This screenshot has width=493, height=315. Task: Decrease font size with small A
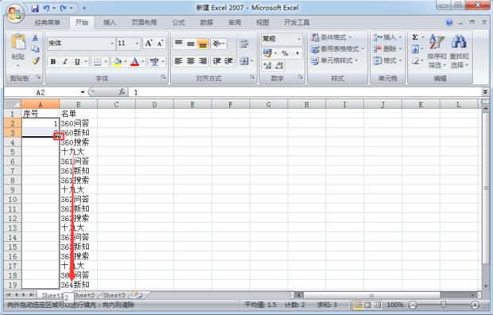(160, 44)
